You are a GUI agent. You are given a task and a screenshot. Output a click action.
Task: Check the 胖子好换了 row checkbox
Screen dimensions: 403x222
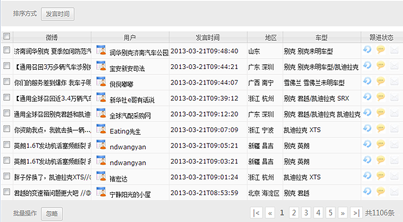pos(7,176)
